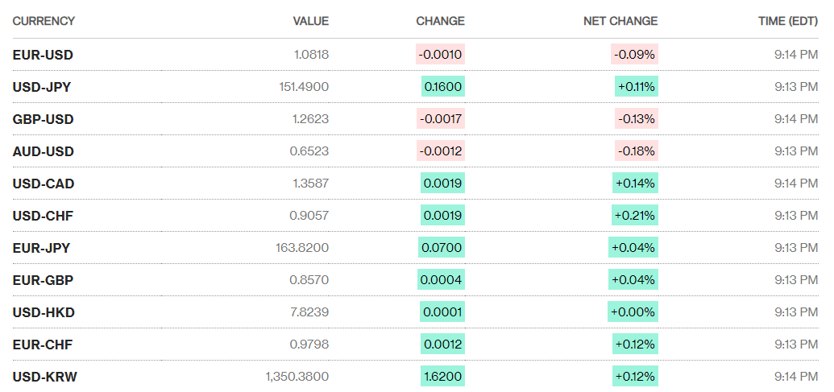The image size is (834, 392).
Task: Click the VALUE column header
Action: click(310, 21)
